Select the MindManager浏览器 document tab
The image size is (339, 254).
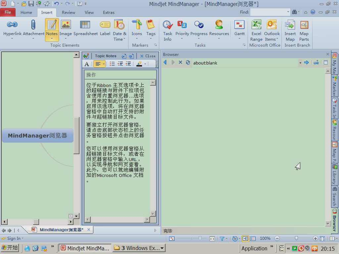[61, 230]
